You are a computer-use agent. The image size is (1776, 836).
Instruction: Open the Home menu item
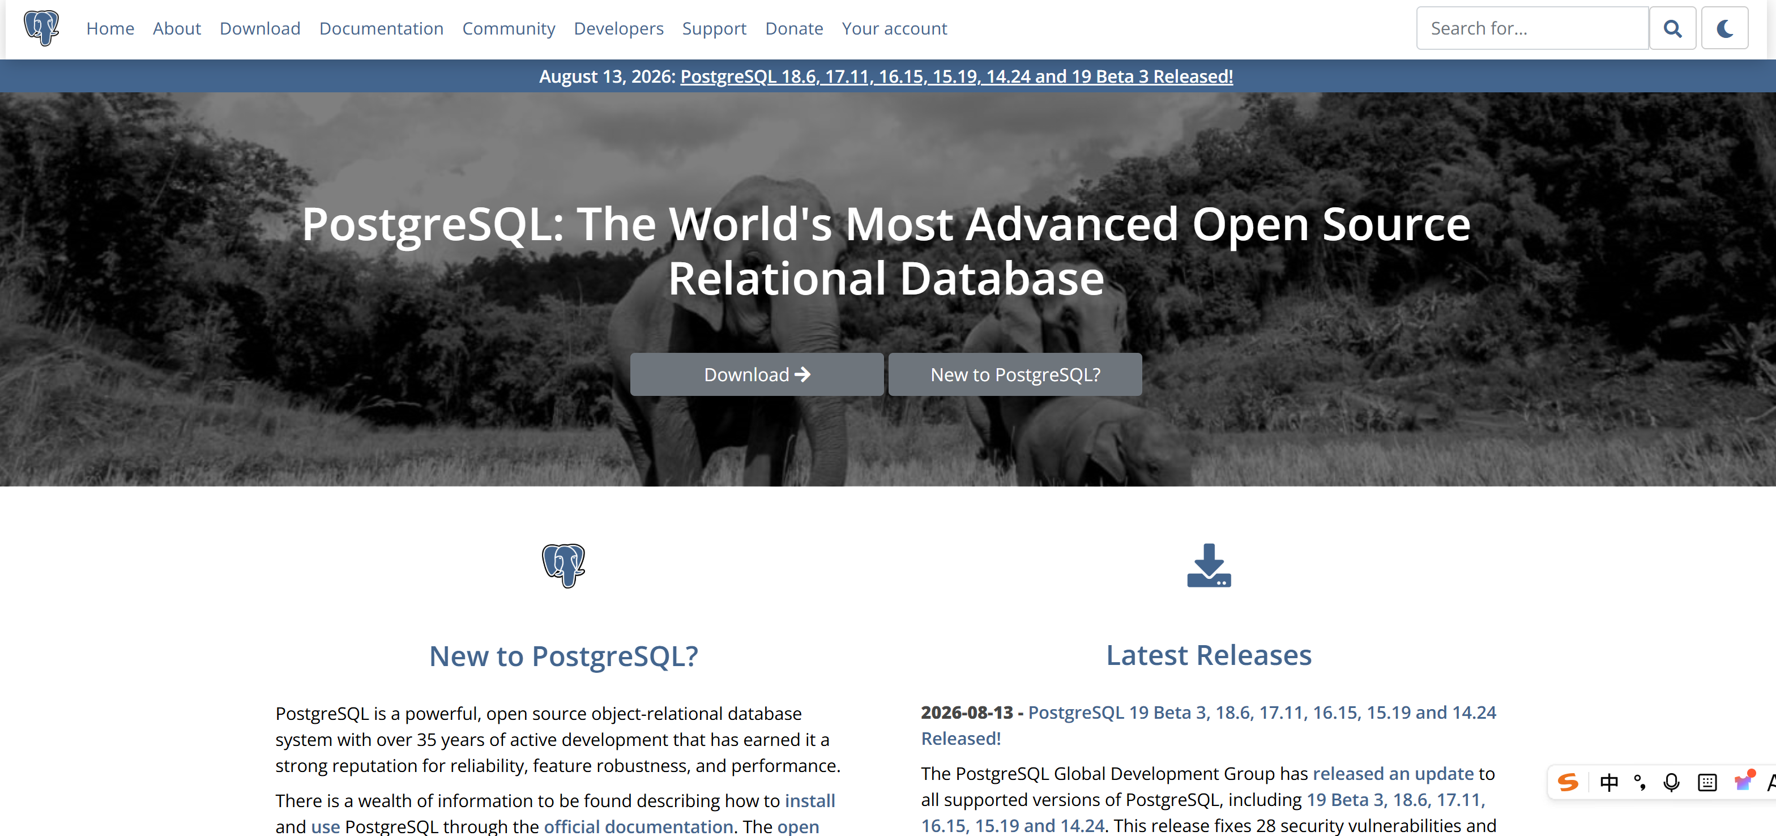point(110,28)
